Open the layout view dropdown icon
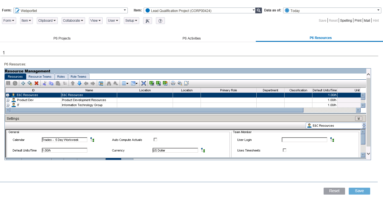 134,83
